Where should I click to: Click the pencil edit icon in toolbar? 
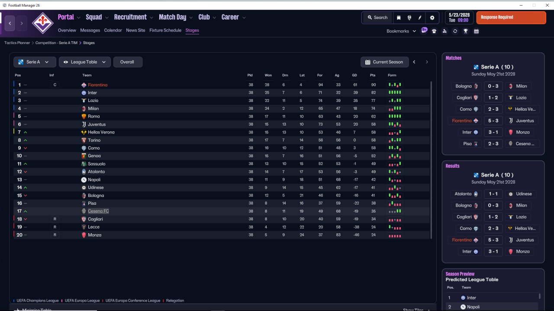coord(420,18)
